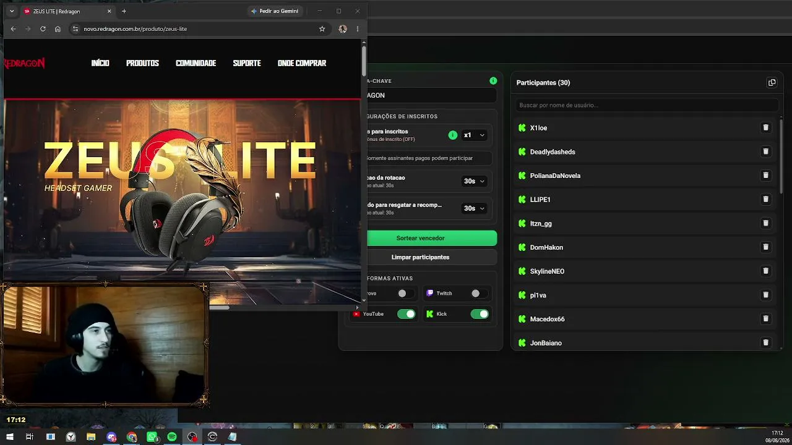Open Discord from the taskbar
Screen dimensions: 792x445
[x=111, y=437]
